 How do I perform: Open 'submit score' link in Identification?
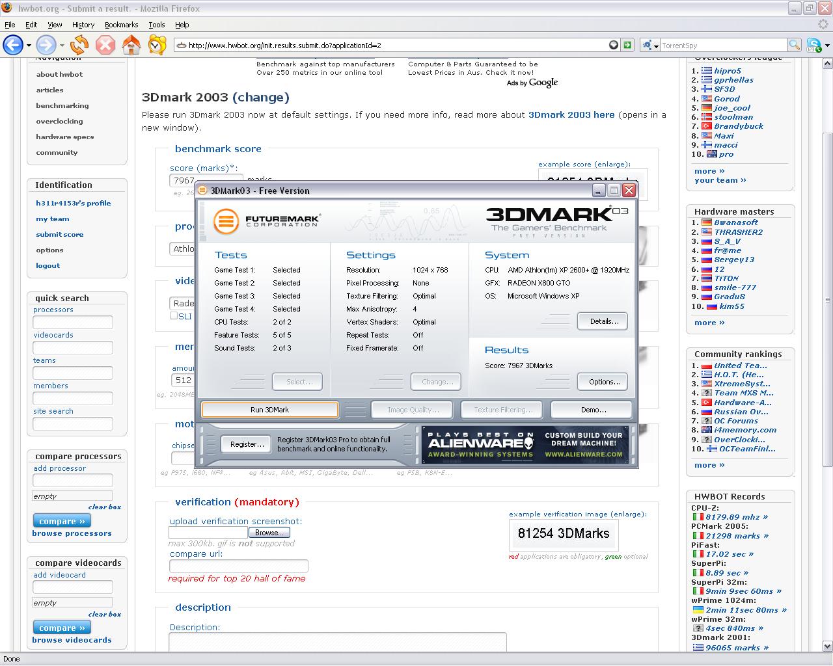tap(59, 234)
